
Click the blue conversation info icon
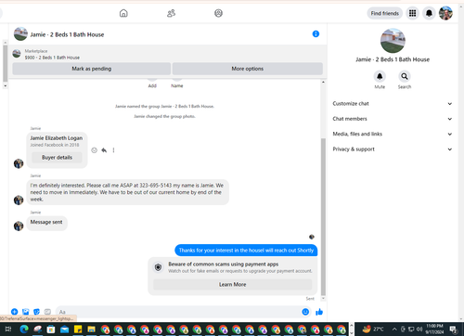[x=316, y=34]
